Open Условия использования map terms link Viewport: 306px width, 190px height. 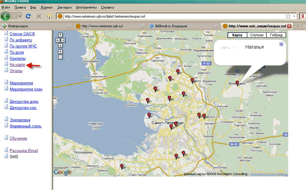point(269,174)
